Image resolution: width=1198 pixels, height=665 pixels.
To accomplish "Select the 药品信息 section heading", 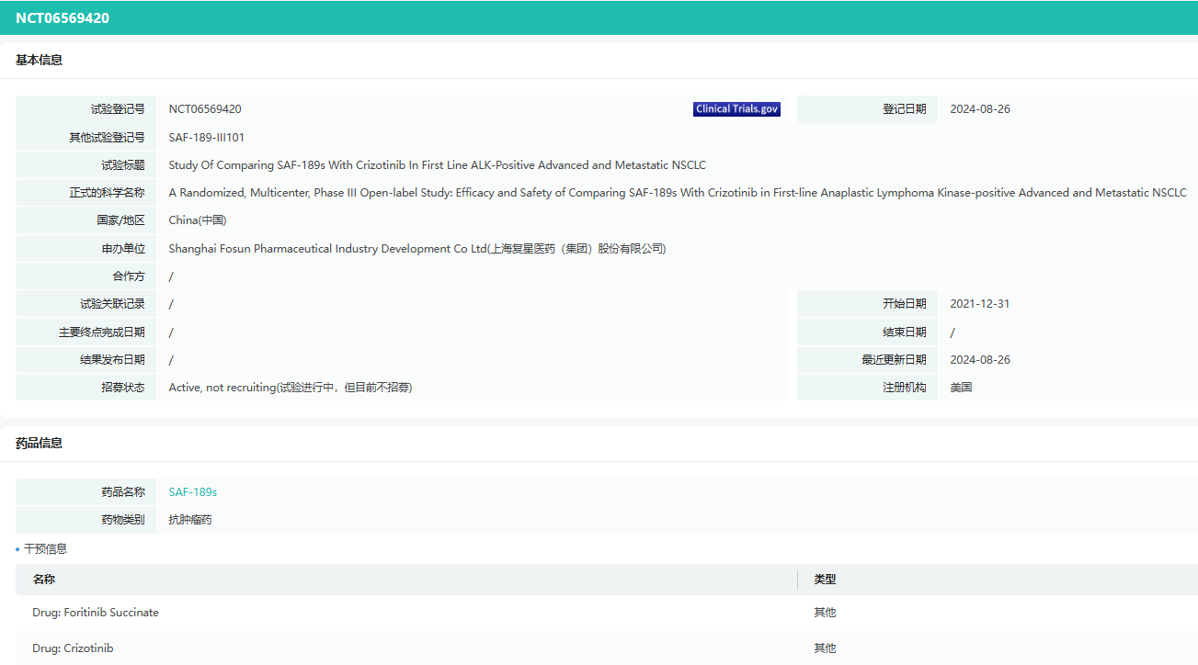I will (x=40, y=444).
